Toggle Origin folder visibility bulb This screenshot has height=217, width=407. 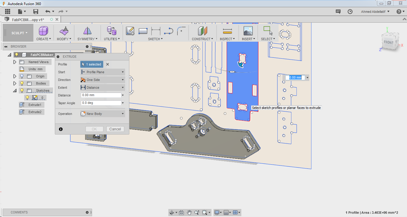coord(22,76)
